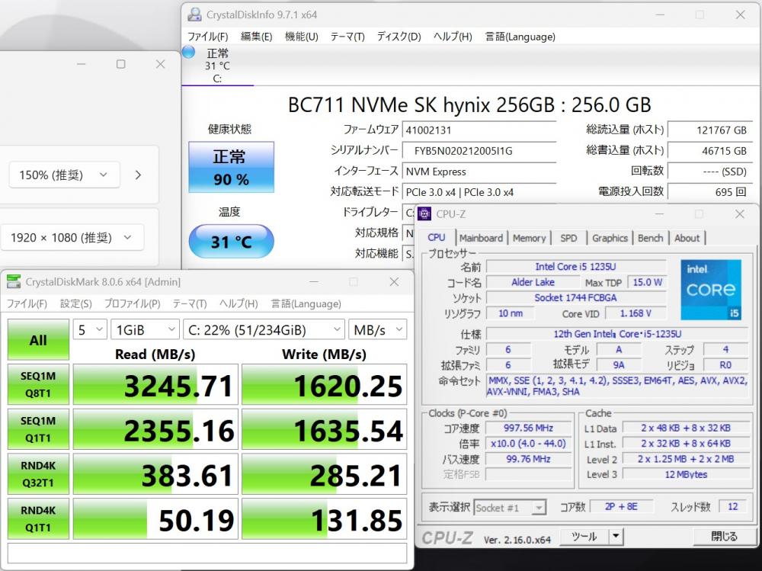Image resolution: width=762 pixels, height=571 pixels.
Task: Run all benchmarks with All button
Action: (x=38, y=340)
